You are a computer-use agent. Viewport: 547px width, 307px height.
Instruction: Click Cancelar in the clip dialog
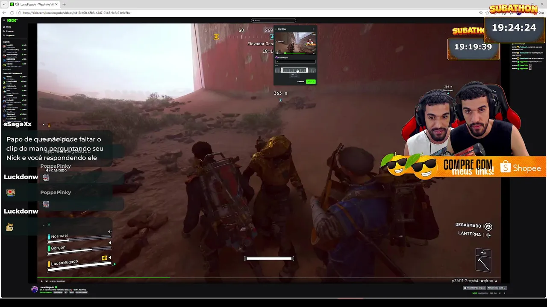point(301,81)
